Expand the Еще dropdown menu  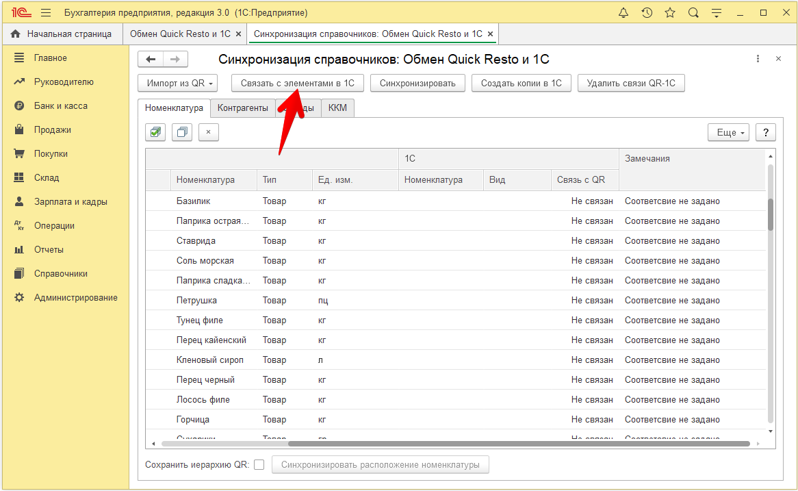728,132
